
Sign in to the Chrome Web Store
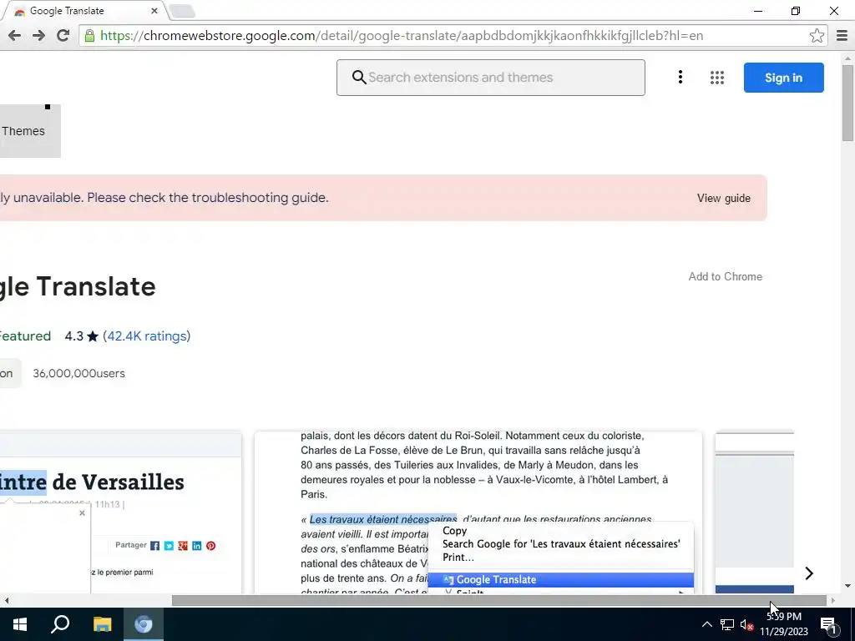(783, 78)
